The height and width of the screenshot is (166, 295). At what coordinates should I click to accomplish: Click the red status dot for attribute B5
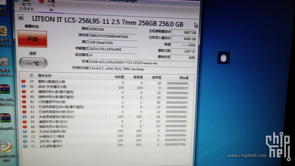[x=25, y=122]
